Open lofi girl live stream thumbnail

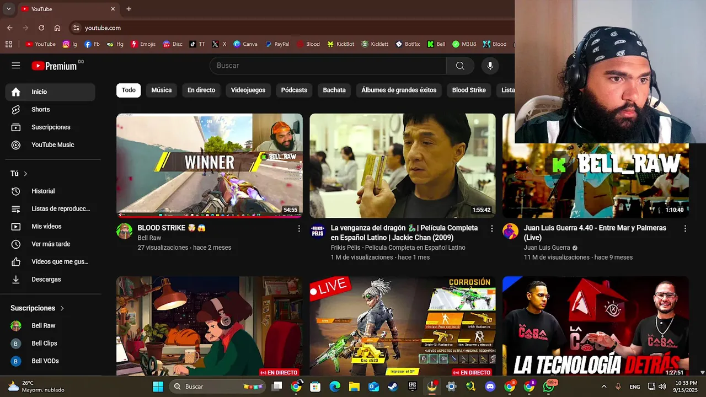point(210,326)
